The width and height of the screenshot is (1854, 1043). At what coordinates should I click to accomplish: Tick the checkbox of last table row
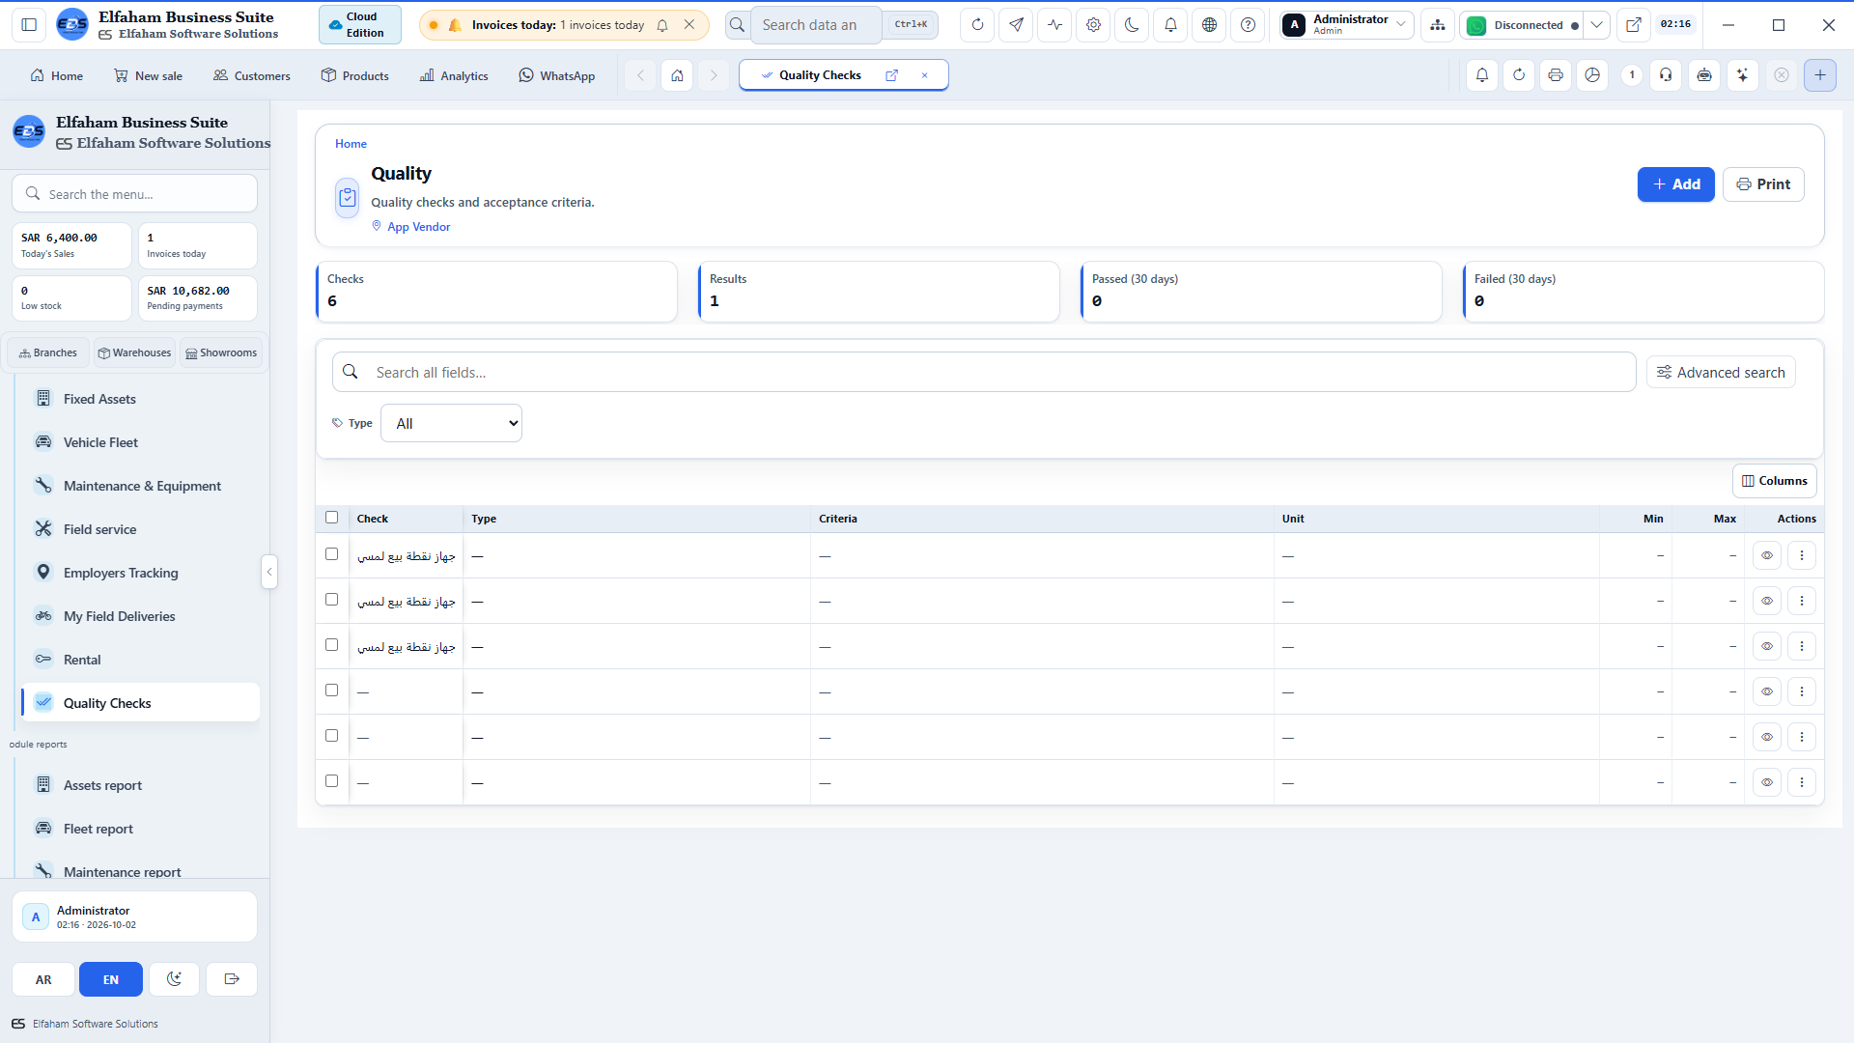coord(332,781)
